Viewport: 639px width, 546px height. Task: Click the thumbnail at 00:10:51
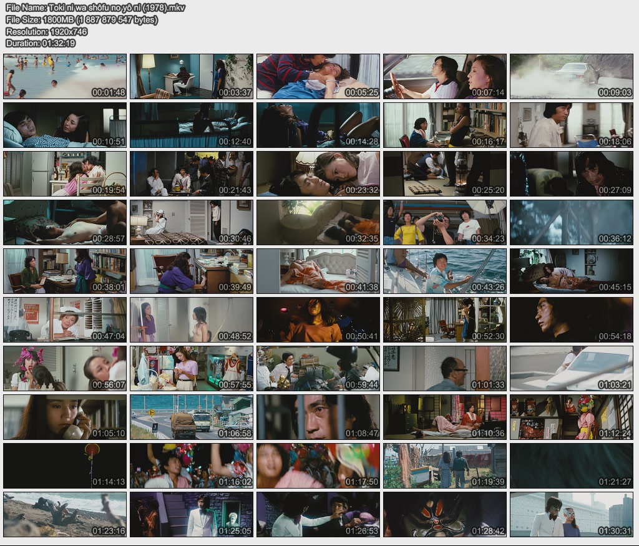pyautogui.click(x=65, y=125)
